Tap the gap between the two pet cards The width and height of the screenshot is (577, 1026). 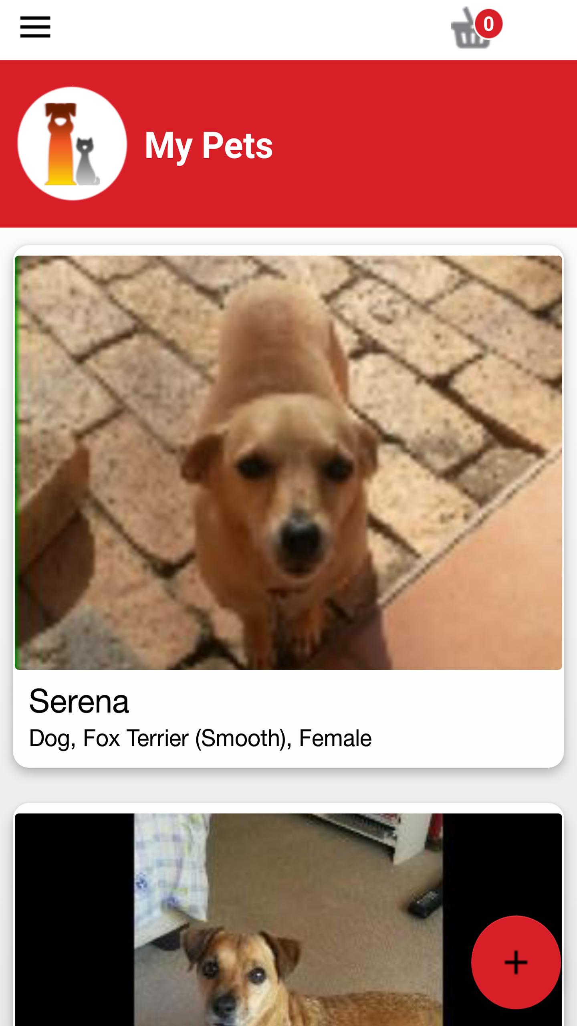point(288,785)
